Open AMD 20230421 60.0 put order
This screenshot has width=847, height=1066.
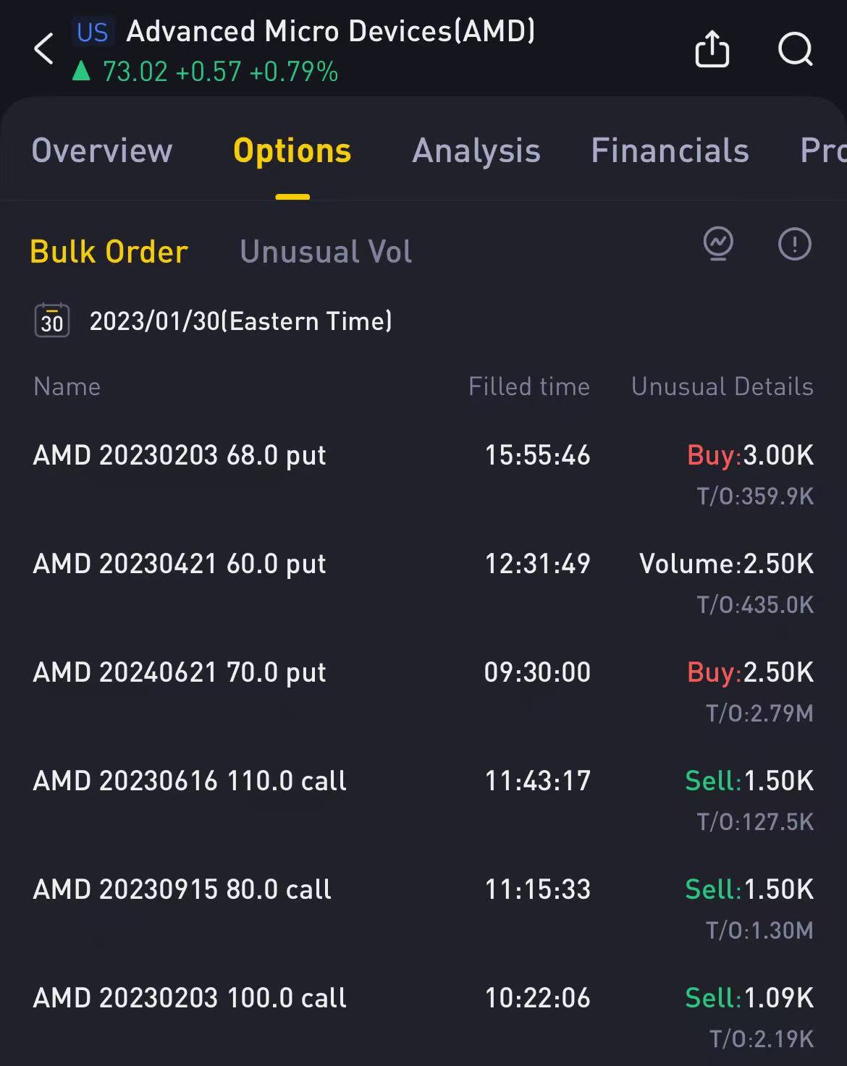[x=423, y=583]
